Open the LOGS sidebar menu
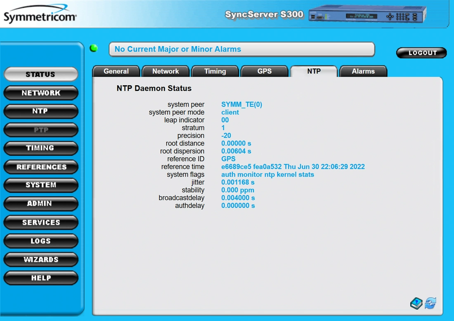 tap(41, 241)
